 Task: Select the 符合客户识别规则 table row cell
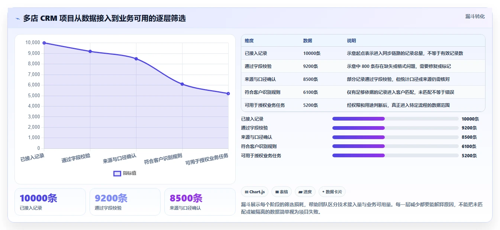coord(270,92)
